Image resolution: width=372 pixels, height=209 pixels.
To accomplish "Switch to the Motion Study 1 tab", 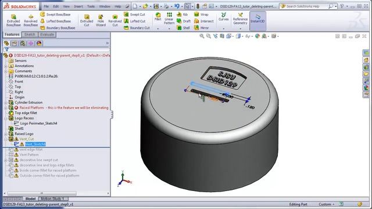I will tap(53, 199).
